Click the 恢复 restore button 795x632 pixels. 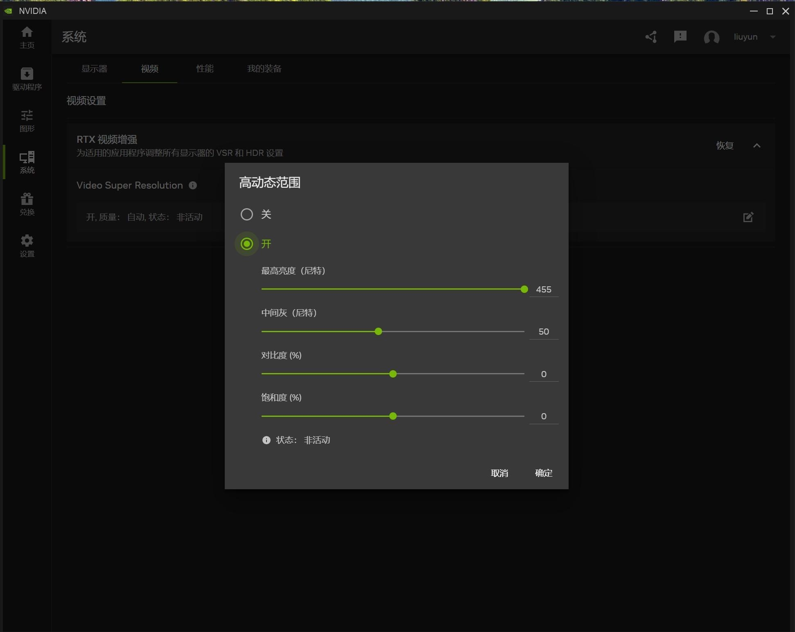click(725, 146)
